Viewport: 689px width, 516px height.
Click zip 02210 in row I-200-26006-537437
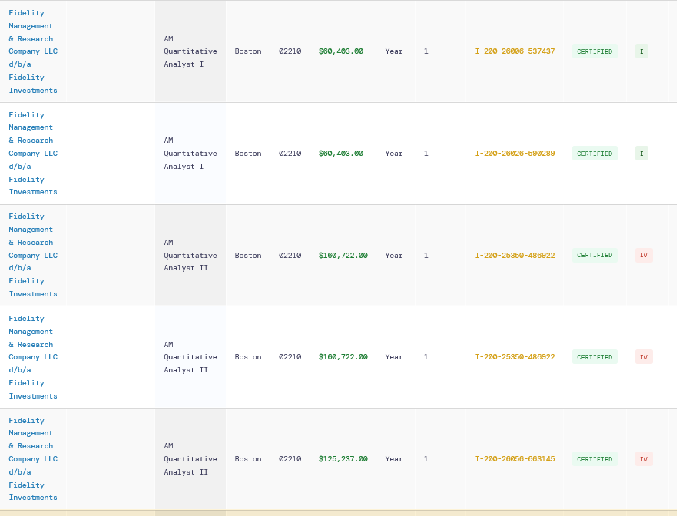pos(290,51)
